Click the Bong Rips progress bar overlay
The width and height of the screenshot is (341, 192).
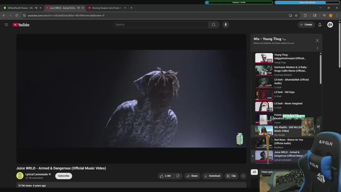pyautogui.click(x=239, y=2)
